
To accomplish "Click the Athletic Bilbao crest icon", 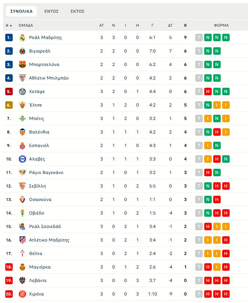I will [22, 78].
